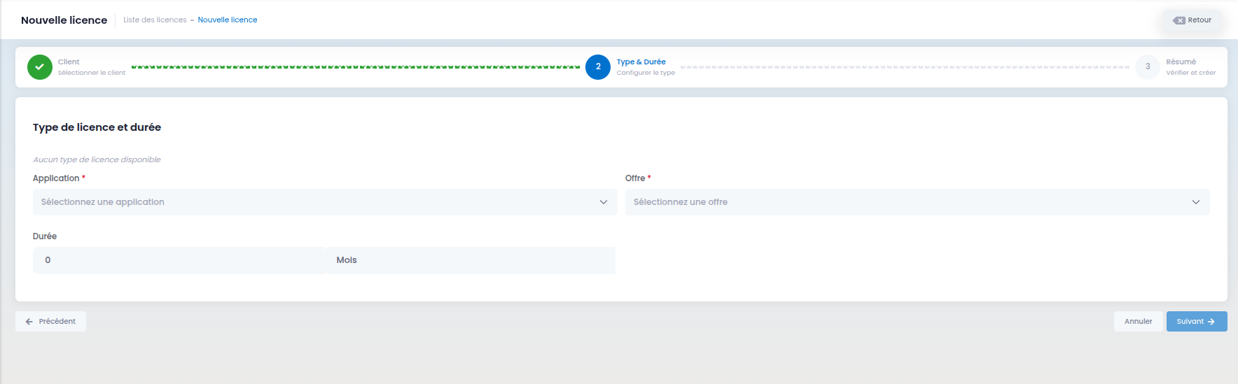Click the Durée number input field
The width and height of the screenshot is (1238, 384).
[179, 260]
